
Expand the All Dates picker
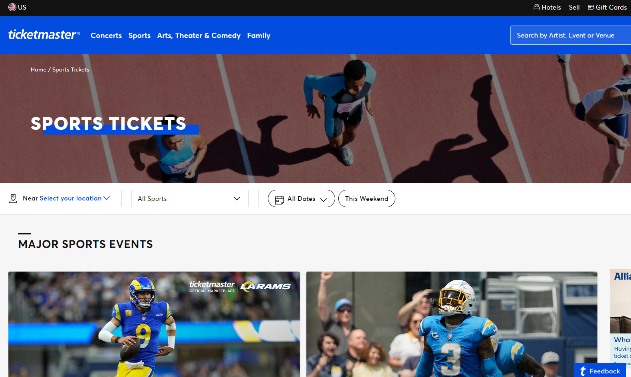tap(302, 198)
